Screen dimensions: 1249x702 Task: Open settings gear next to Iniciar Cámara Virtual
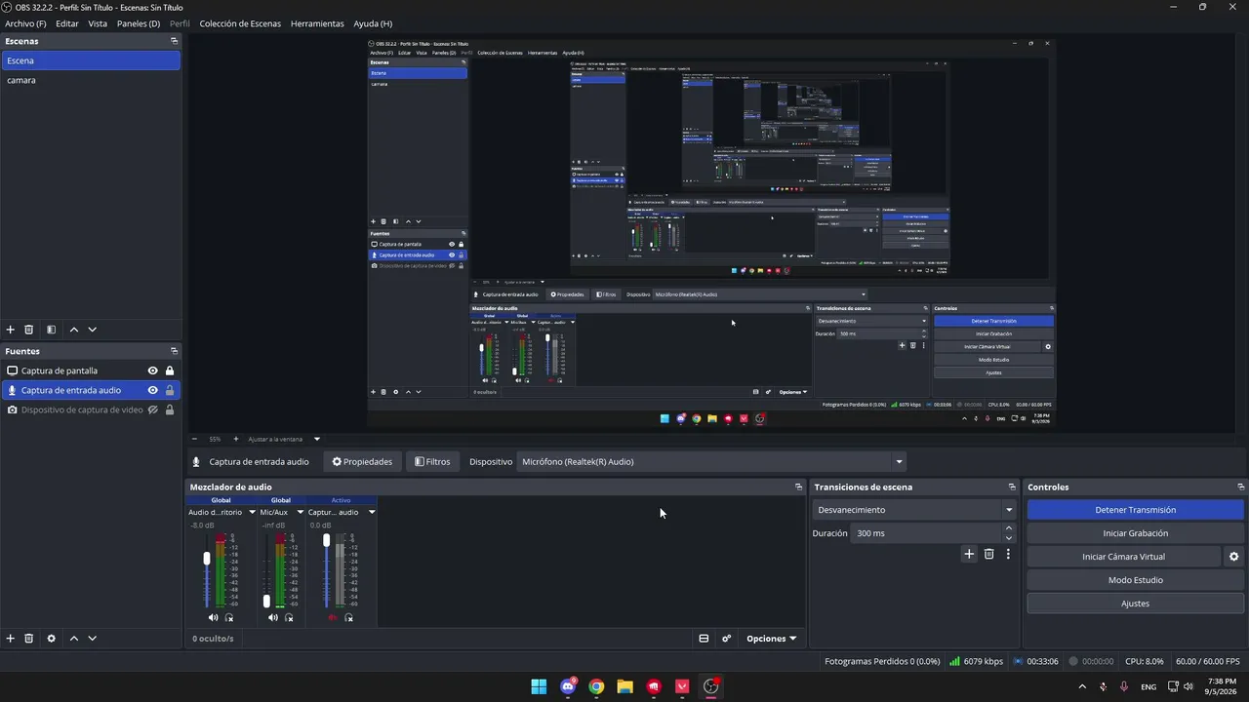click(x=1233, y=557)
